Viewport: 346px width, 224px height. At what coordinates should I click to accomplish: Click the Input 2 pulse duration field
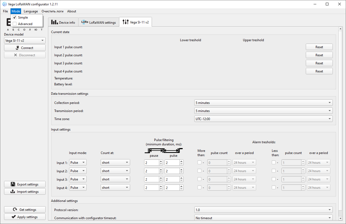172,171
